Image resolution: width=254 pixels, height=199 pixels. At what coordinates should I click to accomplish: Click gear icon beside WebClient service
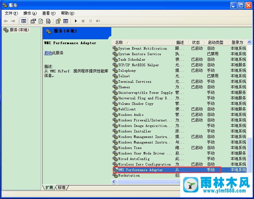point(115,109)
